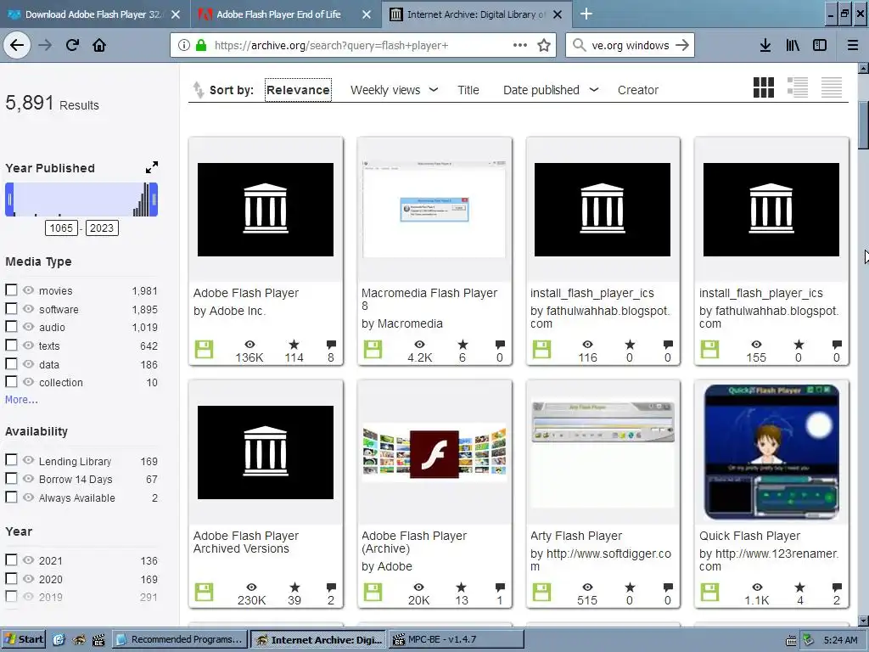Screen dimensions: 869x652
Task: Click software floppy icon on Adobe Flash Player card
Action: coord(204,350)
